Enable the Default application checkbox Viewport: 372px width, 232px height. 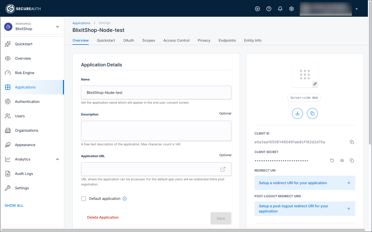[x=84, y=199]
